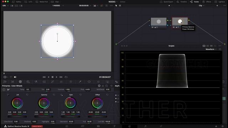Toggle the Lightbox view

tap(220, 2)
